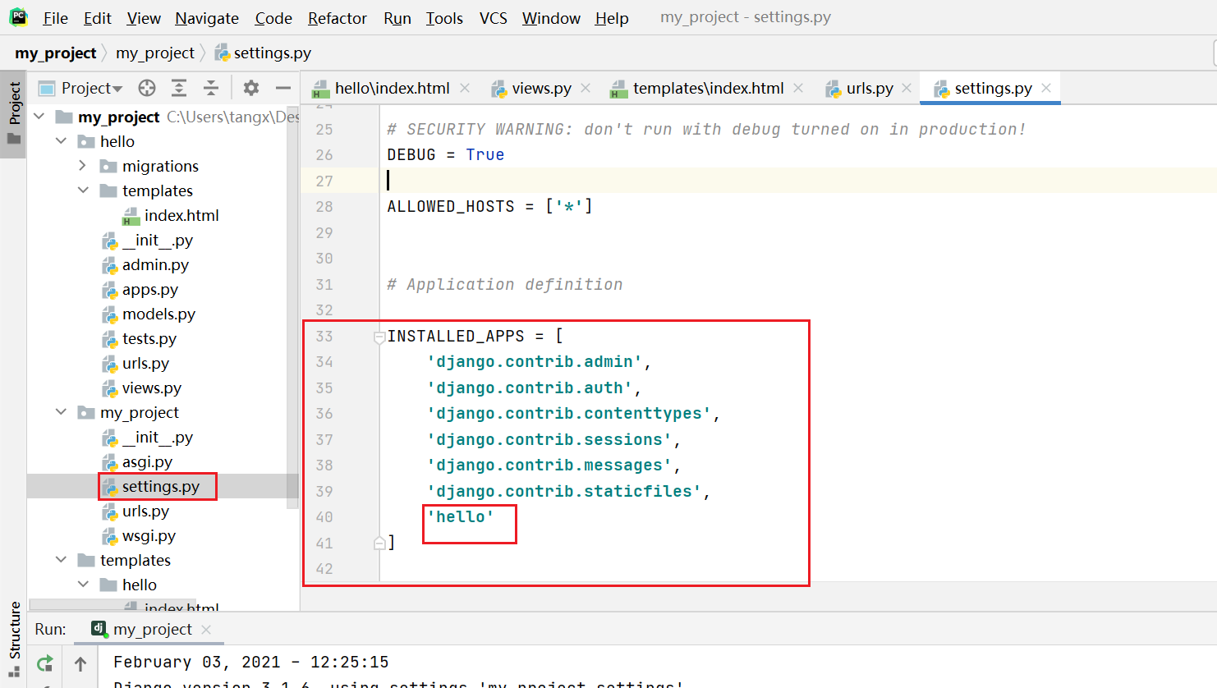The height and width of the screenshot is (688, 1217).
Task: Open the View menu
Action: [x=144, y=18]
